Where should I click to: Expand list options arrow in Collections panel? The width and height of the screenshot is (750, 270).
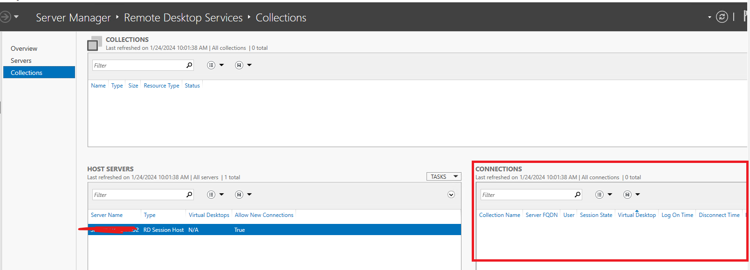point(221,65)
